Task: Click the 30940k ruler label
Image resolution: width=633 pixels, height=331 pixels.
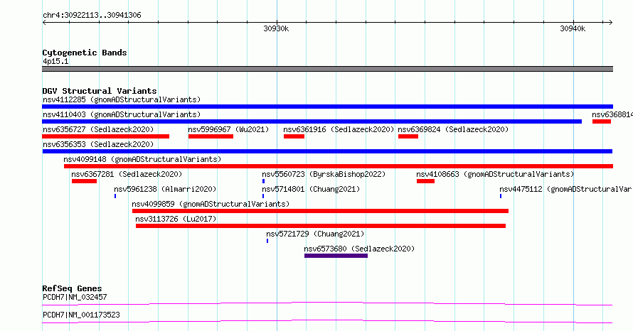Action: [573, 28]
